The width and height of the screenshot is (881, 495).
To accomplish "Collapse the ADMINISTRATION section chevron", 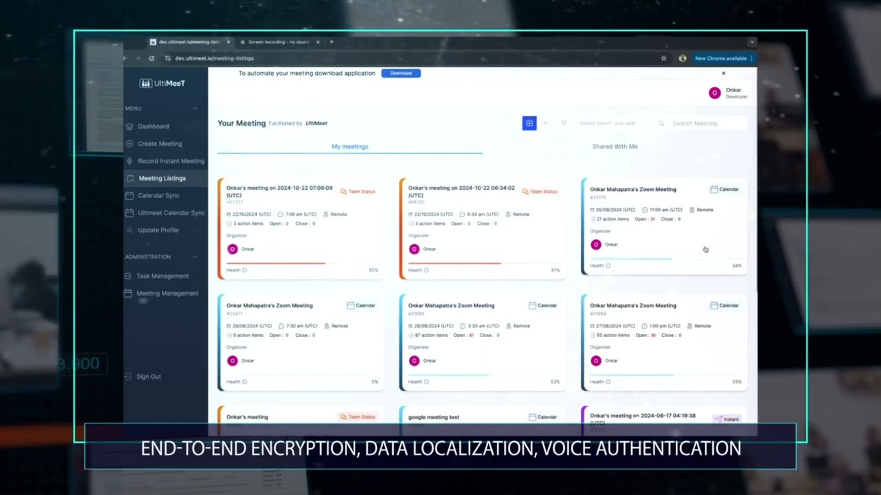I will click(195, 257).
